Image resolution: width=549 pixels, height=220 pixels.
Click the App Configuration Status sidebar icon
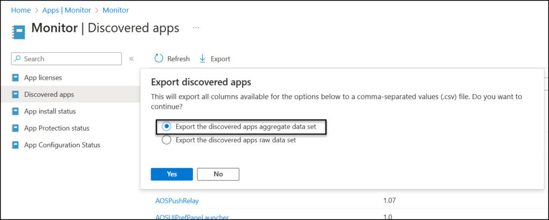(15, 145)
